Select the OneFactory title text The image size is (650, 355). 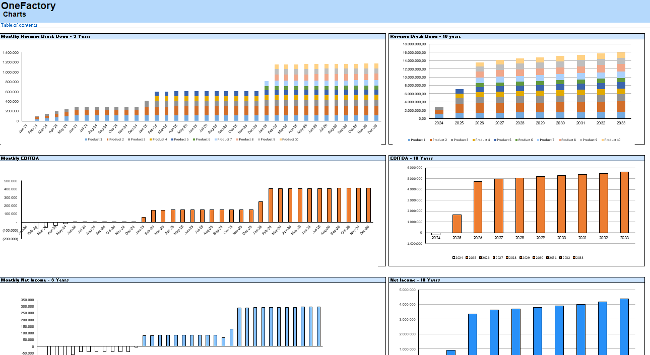(29, 6)
